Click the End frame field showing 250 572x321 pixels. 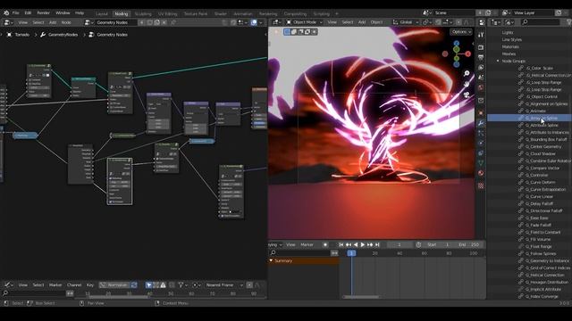(470, 244)
